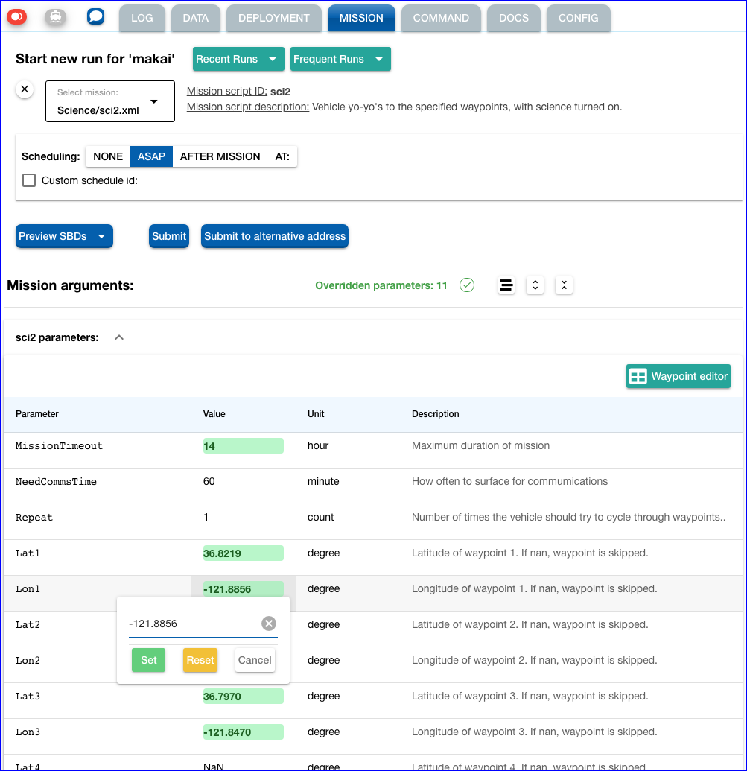Enable the Custom schedule id checkbox
The width and height of the screenshot is (747, 771).
click(29, 180)
